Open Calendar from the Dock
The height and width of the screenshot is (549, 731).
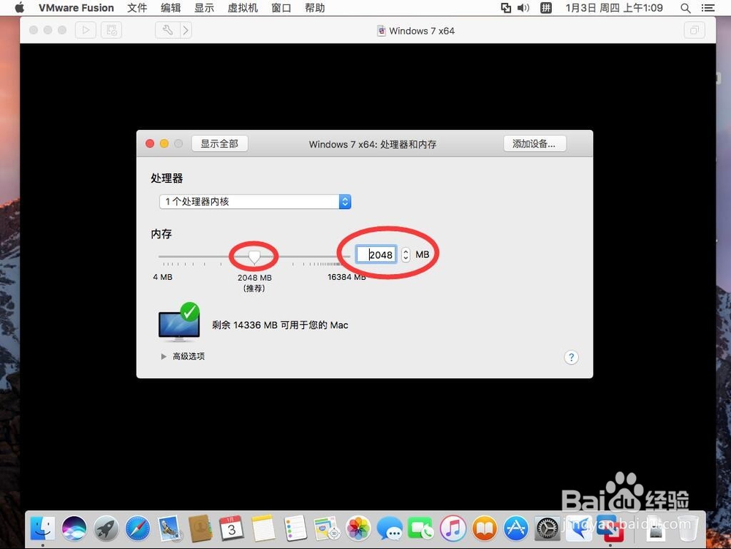pos(232,529)
